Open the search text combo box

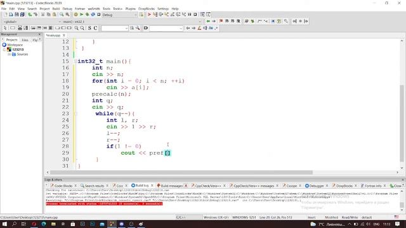tap(114, 28)
